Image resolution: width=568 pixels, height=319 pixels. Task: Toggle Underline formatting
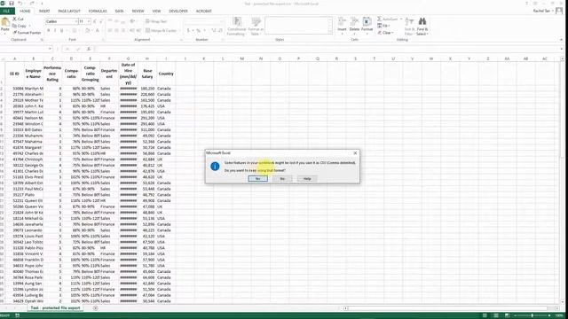[61, 31]
